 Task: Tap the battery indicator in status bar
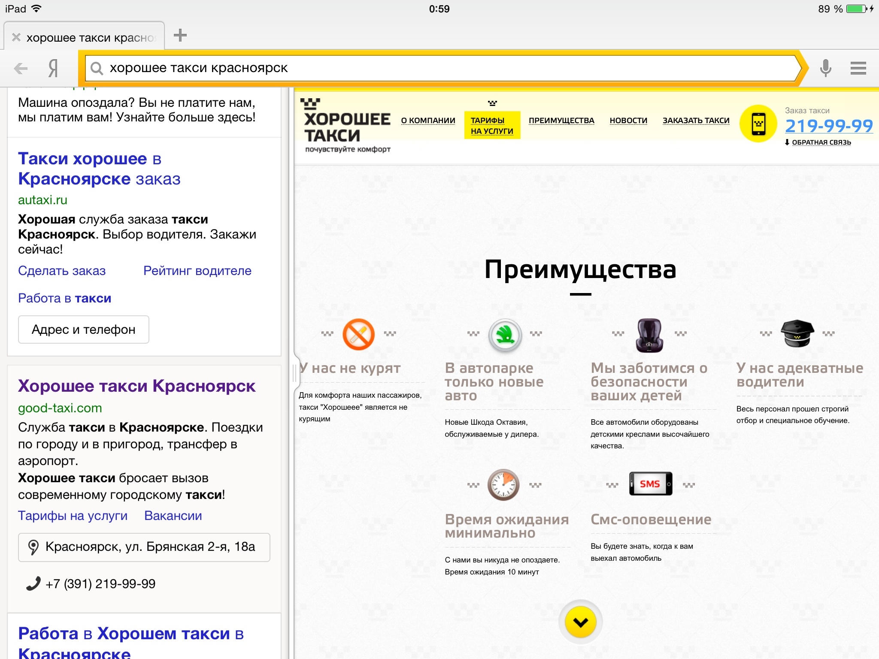(x=857, y=9)
